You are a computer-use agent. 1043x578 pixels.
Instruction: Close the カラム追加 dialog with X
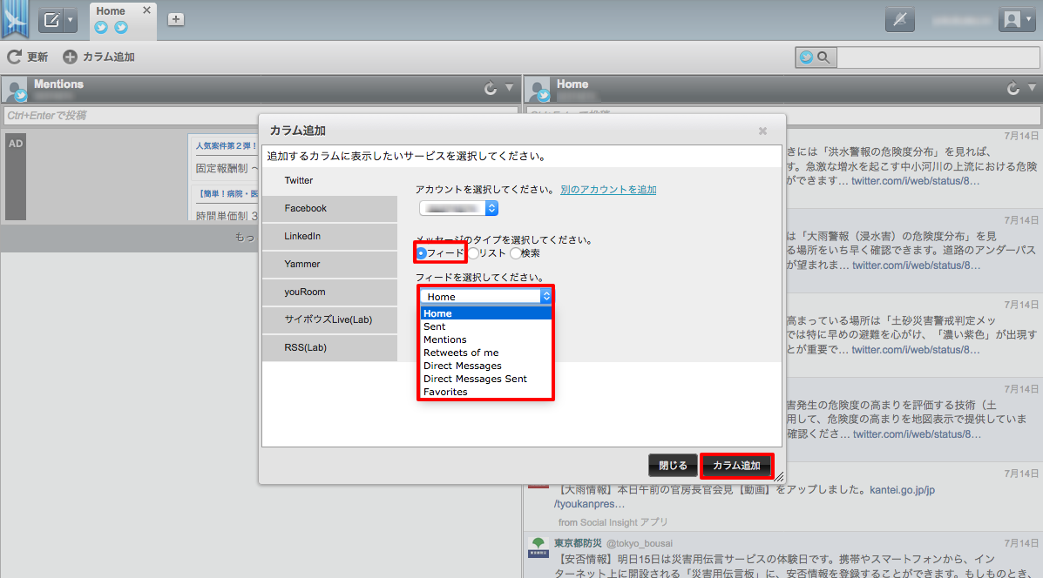[763, 131]
